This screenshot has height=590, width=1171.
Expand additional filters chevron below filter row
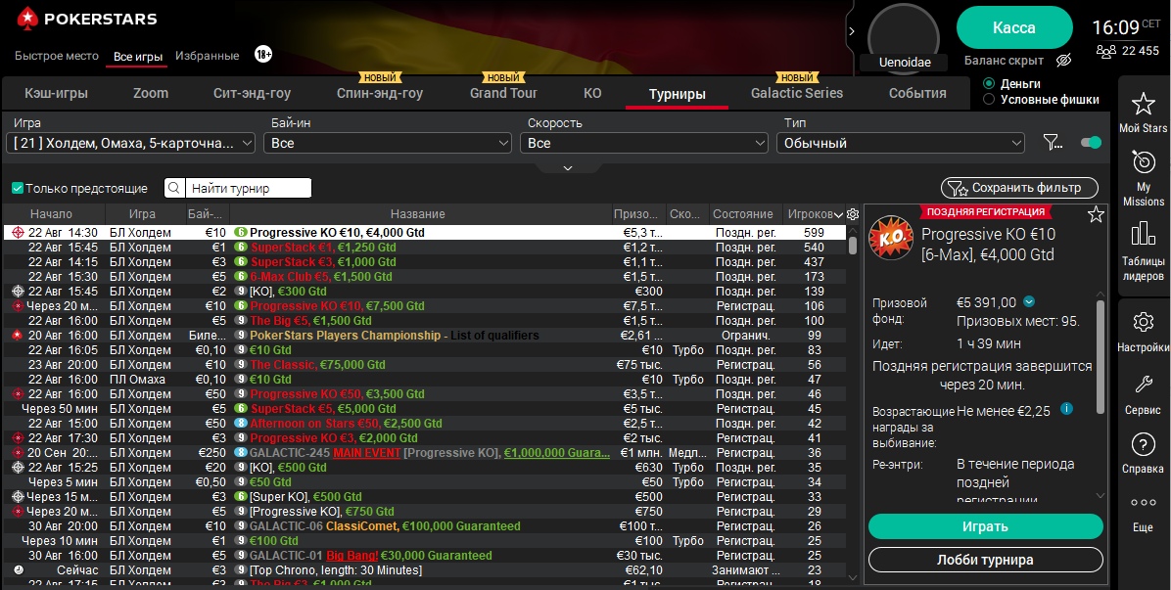(568, 168)
